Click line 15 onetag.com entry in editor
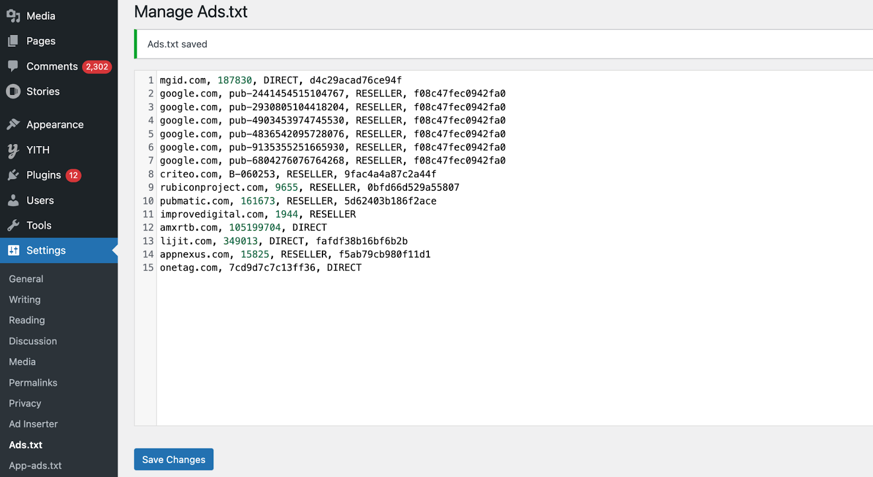This screenshot has width=873, height=477. pos(260,268)
